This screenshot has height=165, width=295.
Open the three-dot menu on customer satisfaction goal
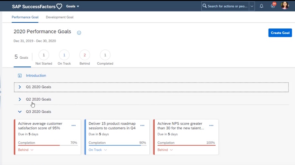coord(73,126)
